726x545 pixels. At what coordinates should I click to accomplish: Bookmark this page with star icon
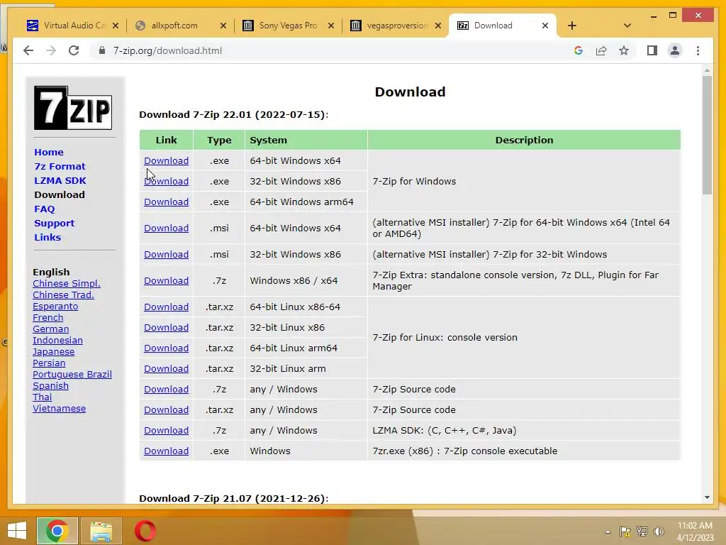coord(624,50)
